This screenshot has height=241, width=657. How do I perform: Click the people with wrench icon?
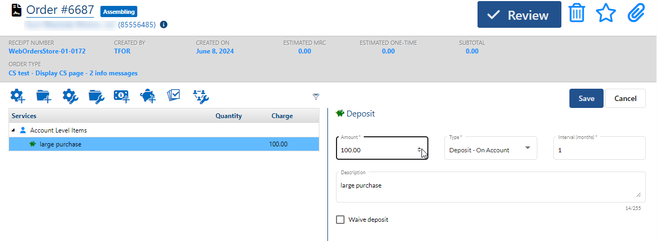click(x=200, y=96)
